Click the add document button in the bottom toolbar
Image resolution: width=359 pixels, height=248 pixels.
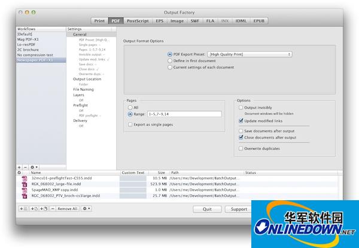[34, 209]
